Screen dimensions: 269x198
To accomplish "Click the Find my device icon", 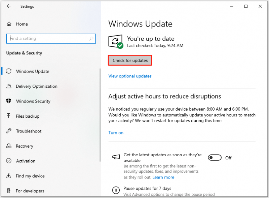I will 9,176.
